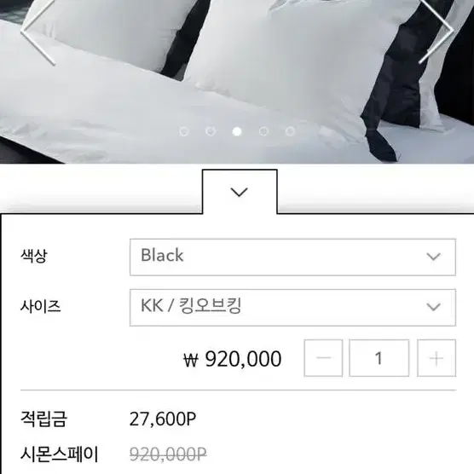This screenshot has height=474, width=474.
Task: Click the 27,600P reward points value
Action: 163,419
